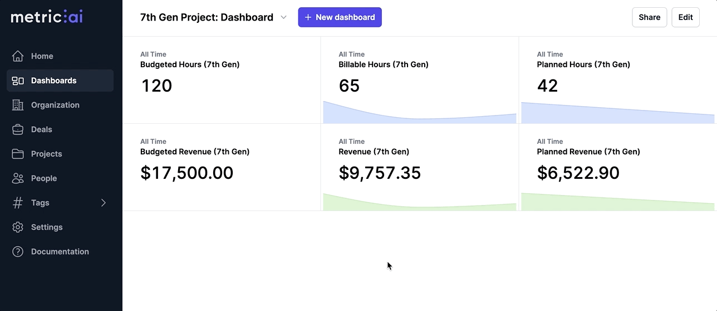Select the Billable Hours sparkline chart
The width and height of the screenshot is (717, 311).
[x=419, y=113]
